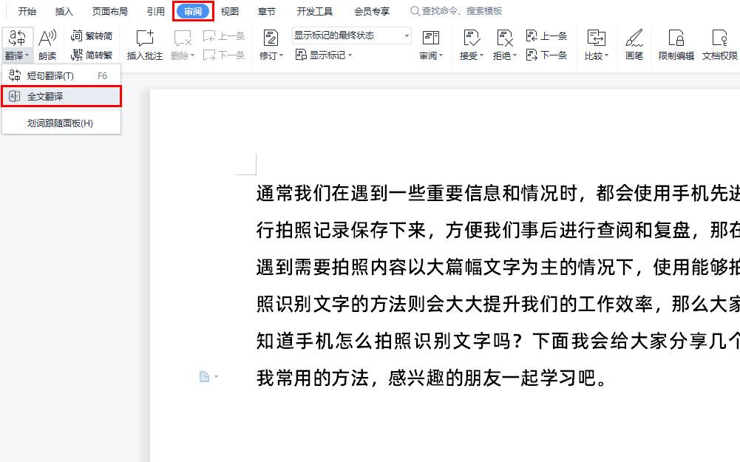Select the 朗读 (Read Aloud) icon
Viewport: 740px width, 462px height.
[x=48, y=43]
